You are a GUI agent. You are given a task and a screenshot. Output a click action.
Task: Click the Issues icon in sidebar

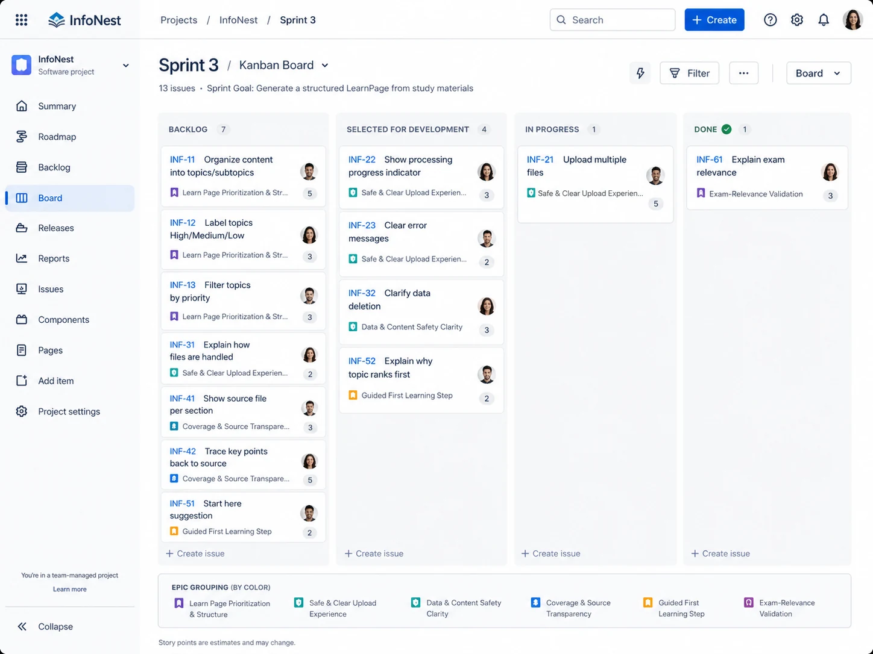[x=22, y=289]
